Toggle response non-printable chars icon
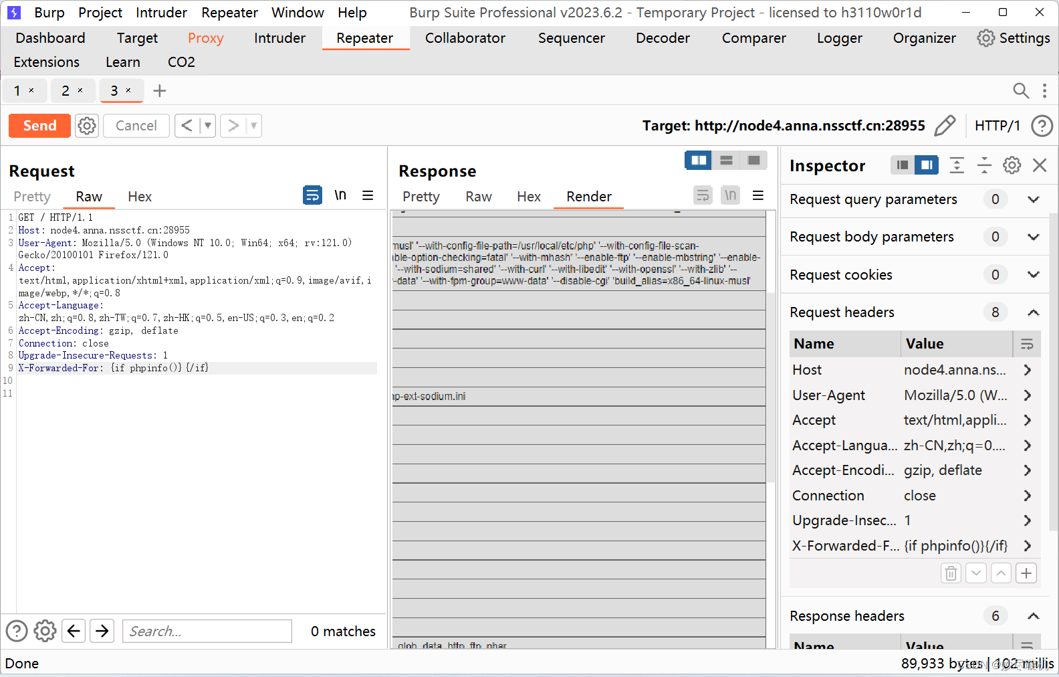1059x677 pixels. [730, 195]
